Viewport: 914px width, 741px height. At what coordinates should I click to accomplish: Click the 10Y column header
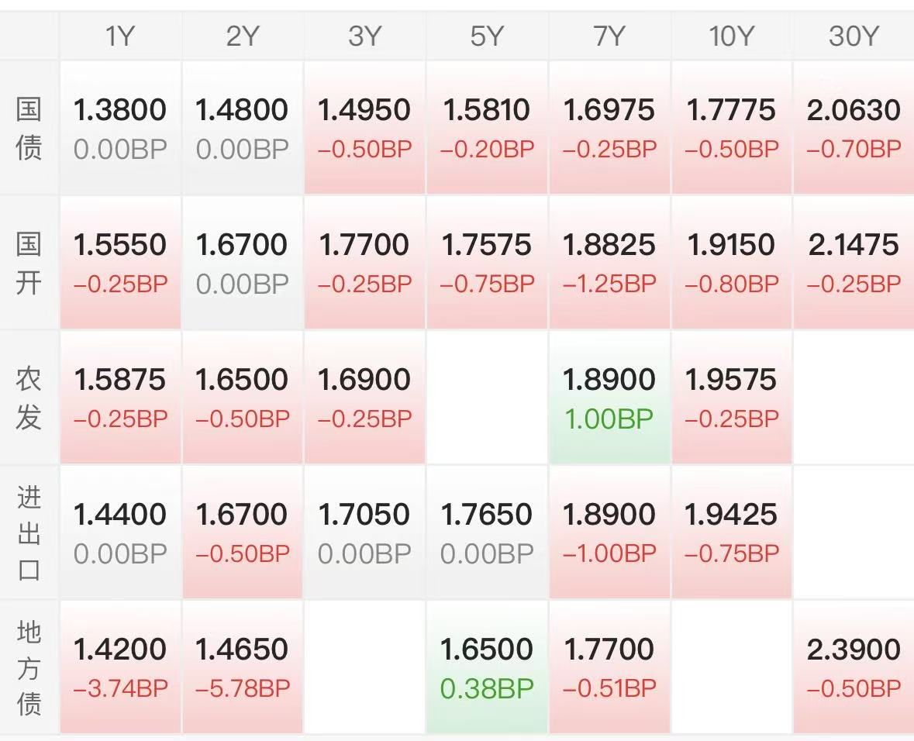tap(731, 36)
